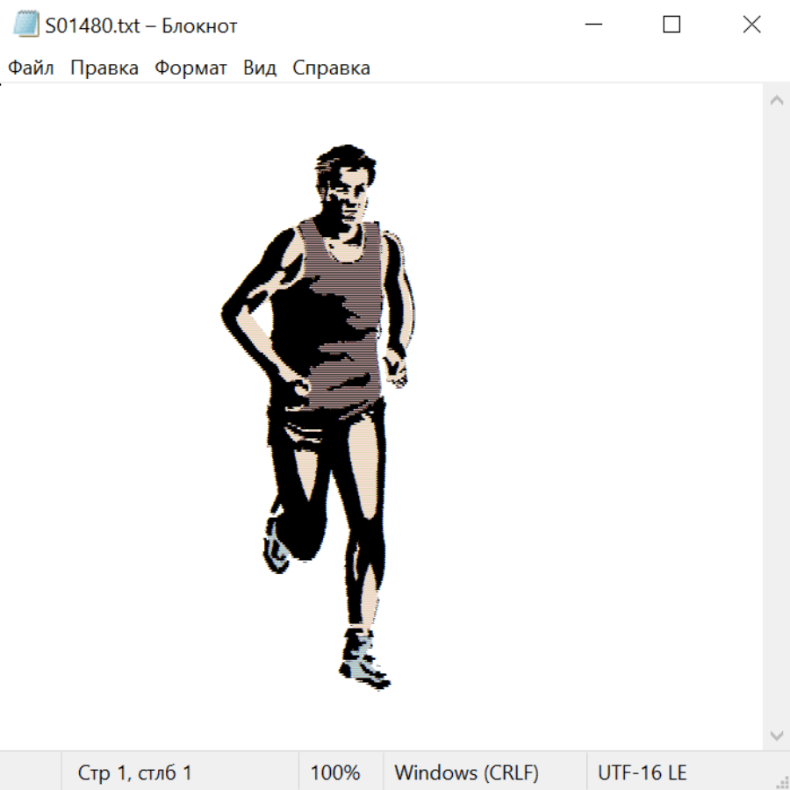Maximize the Notepad window
790x790 pixels.
tap(671, 25)
